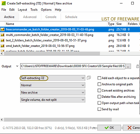This screenshot has height=134, width=140.
Task: Sort list by Folders column header
Action: pos(133,24)
